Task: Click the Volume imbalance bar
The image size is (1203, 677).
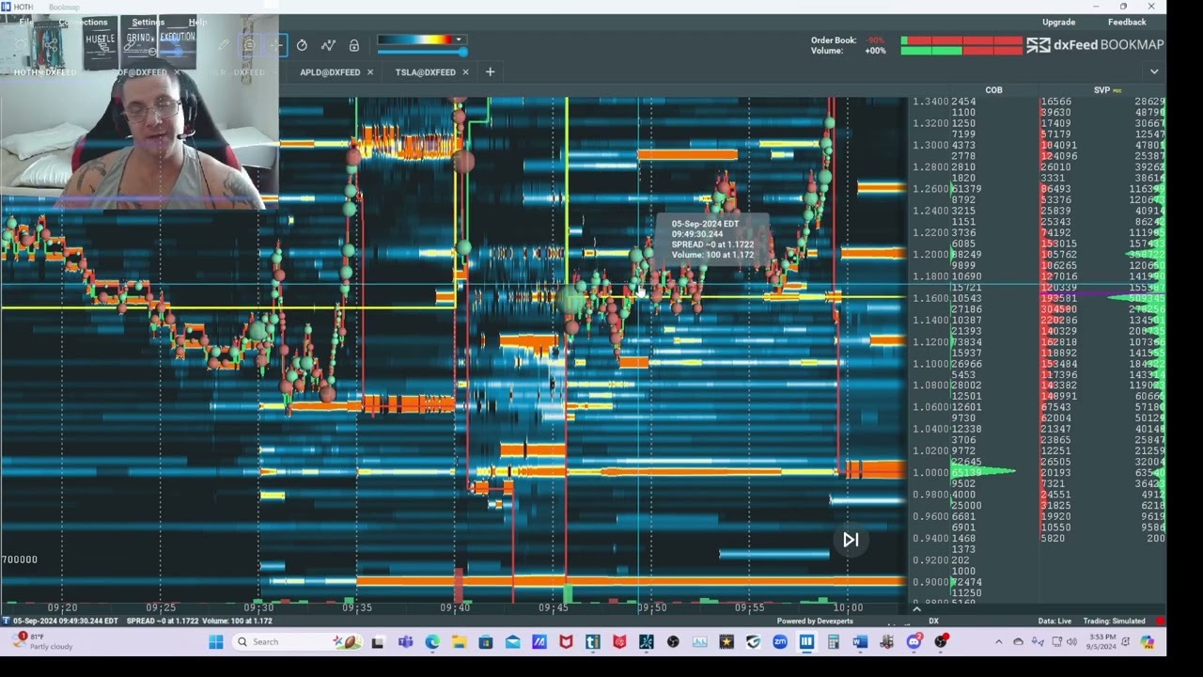Action: coord(961,51)
